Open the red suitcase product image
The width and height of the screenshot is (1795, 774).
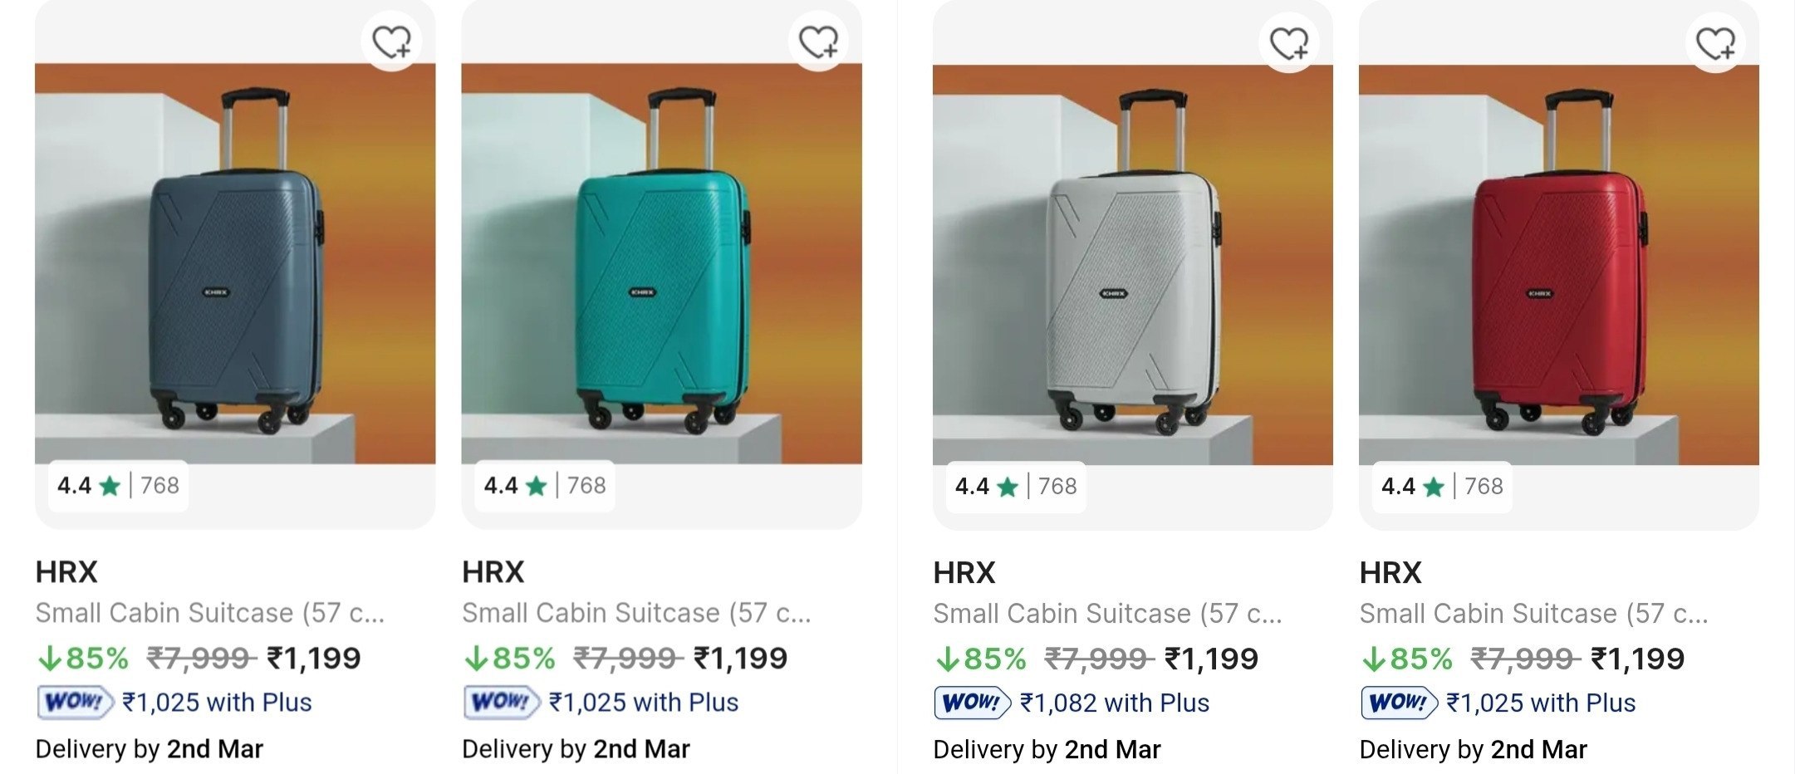[1558, 265]
